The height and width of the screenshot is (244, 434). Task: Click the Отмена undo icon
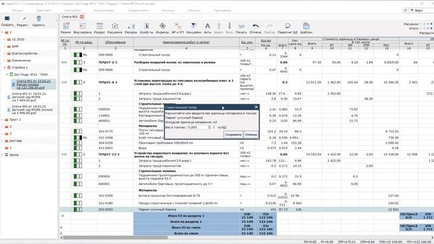[x=256, y=26]
